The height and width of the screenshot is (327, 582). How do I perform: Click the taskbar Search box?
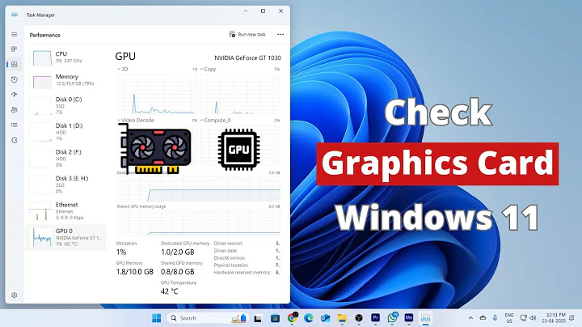coord(207,318)
